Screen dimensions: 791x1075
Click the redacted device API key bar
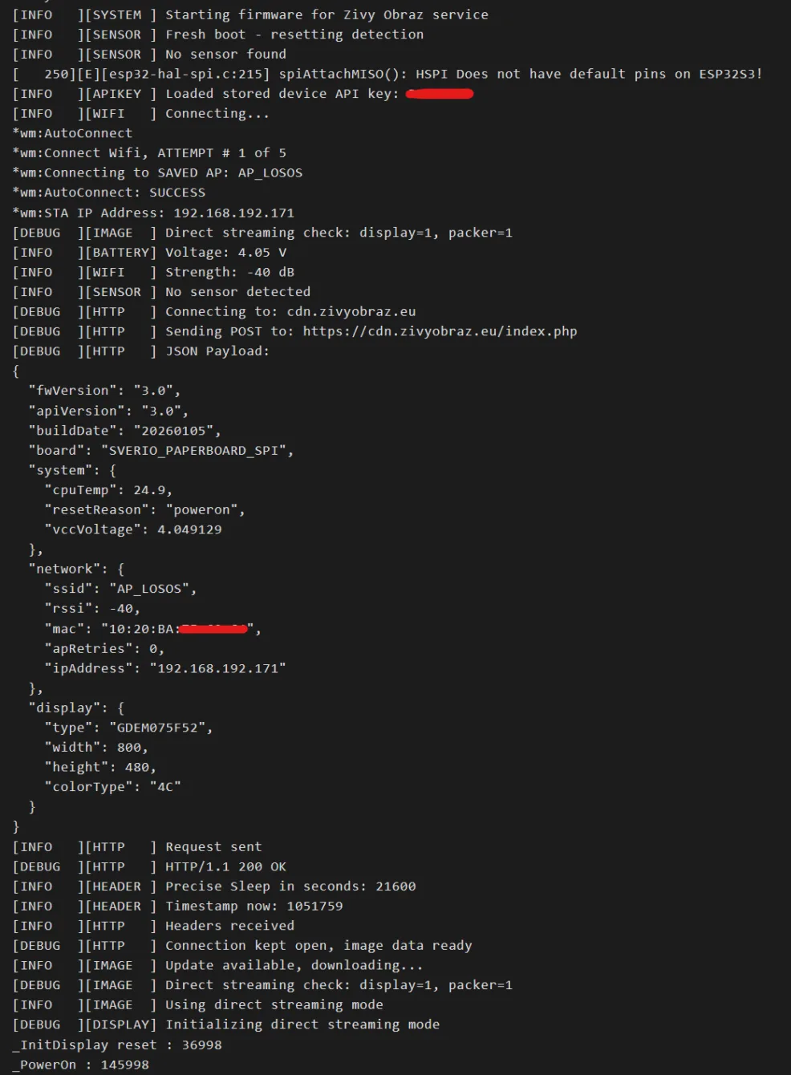tap(440, 94)
